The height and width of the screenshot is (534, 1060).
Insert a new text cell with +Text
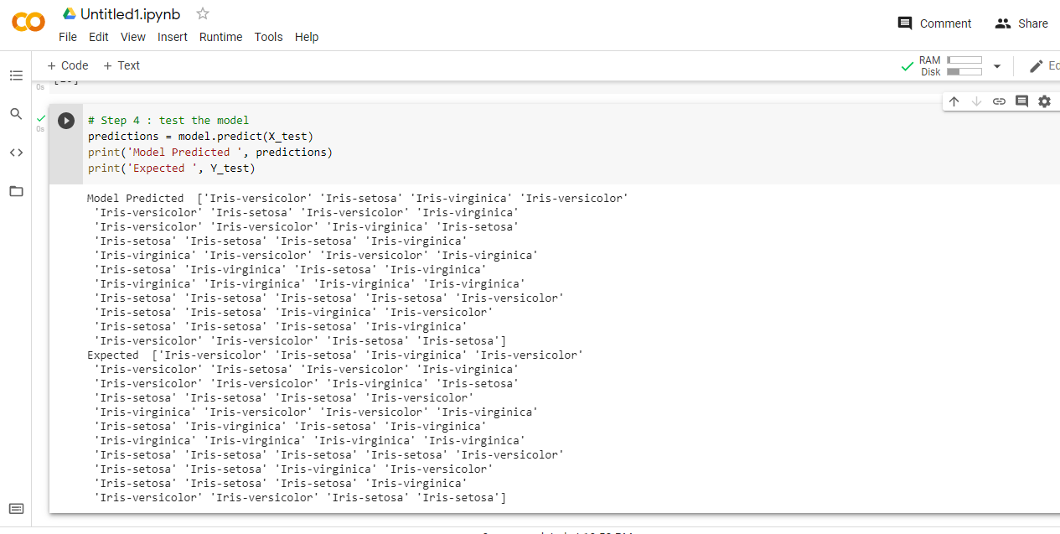tap(121, 65)
